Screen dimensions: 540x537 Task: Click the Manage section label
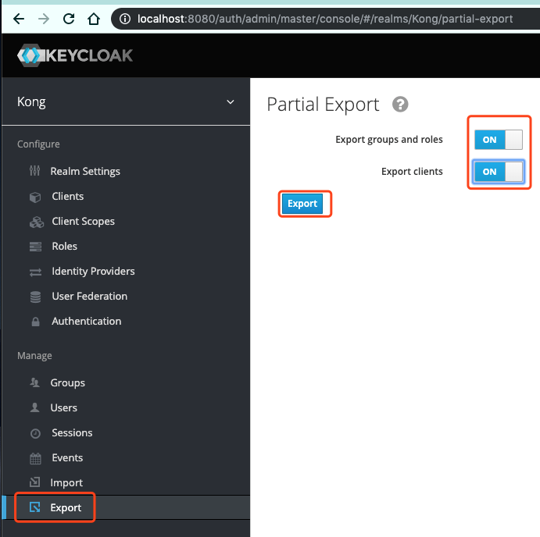pos(34,356)
